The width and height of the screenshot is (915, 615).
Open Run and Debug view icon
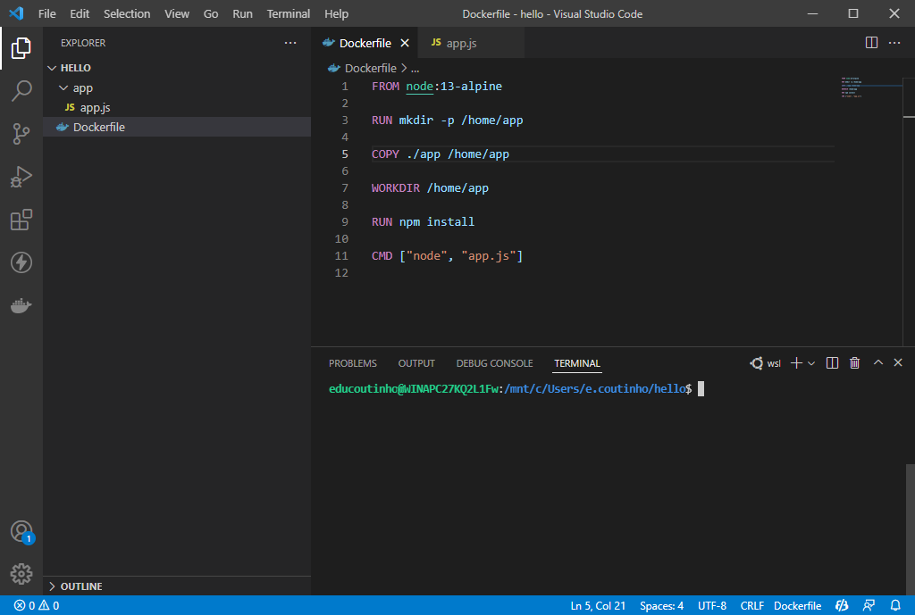coord(21,177)
